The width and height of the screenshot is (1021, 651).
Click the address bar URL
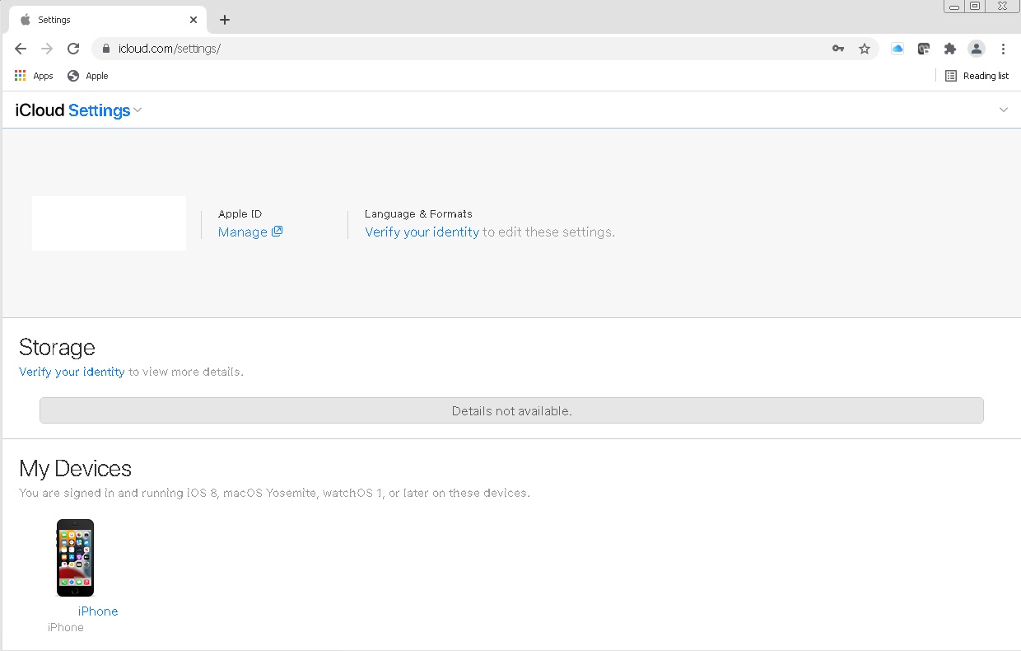169,49
